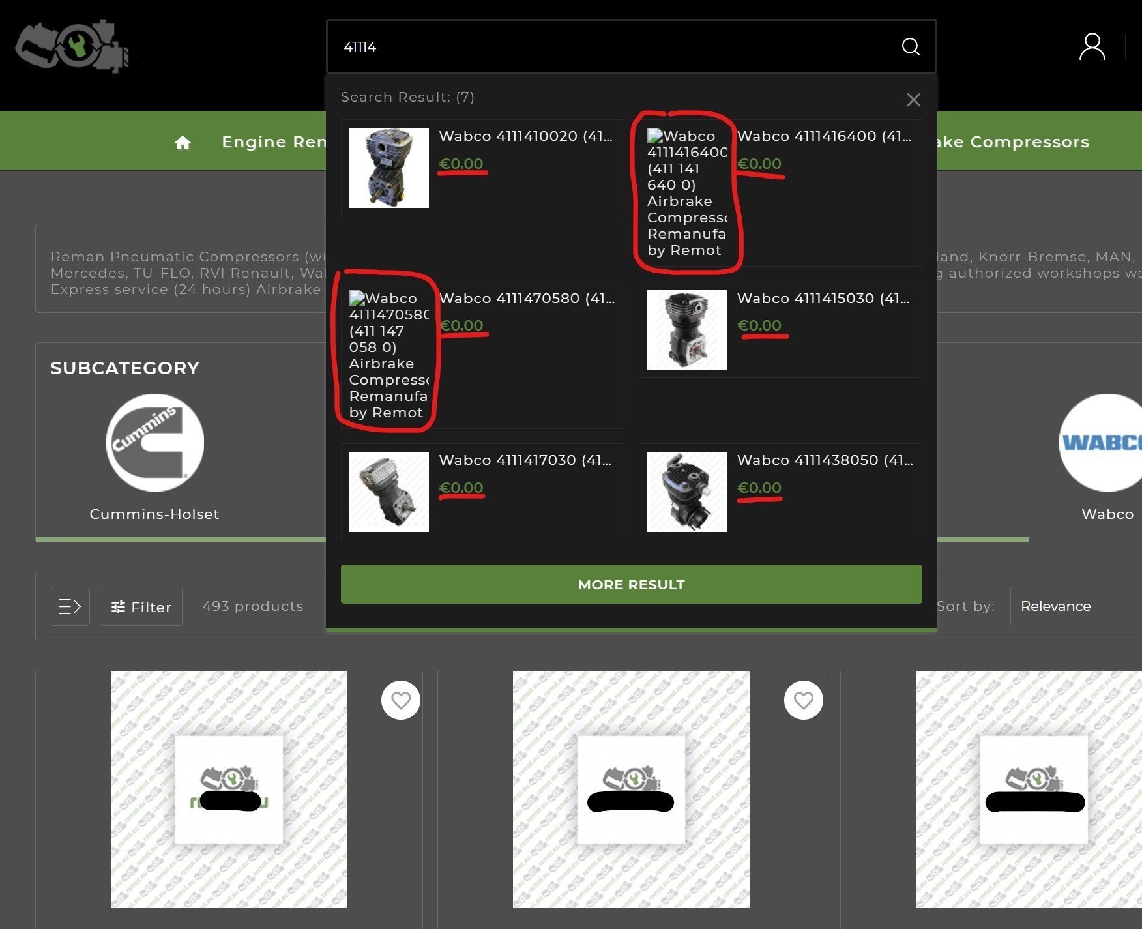Click the Search Result: (7) heading
Viewport: 1142px width, 929px height.
[407, 97]
